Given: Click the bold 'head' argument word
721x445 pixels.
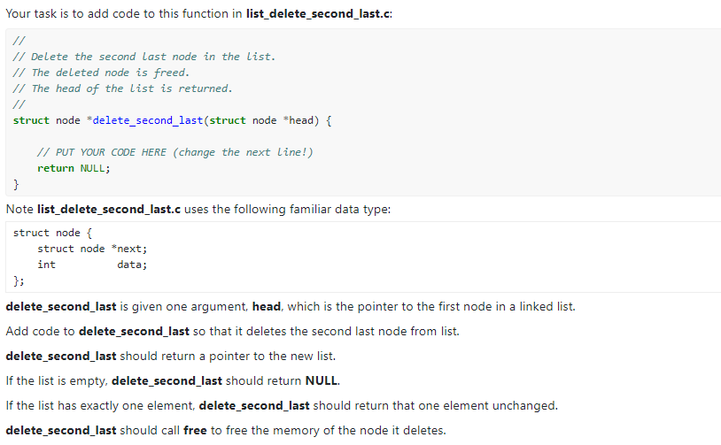Looking at the screenshot, I should (x=267, y=306).
